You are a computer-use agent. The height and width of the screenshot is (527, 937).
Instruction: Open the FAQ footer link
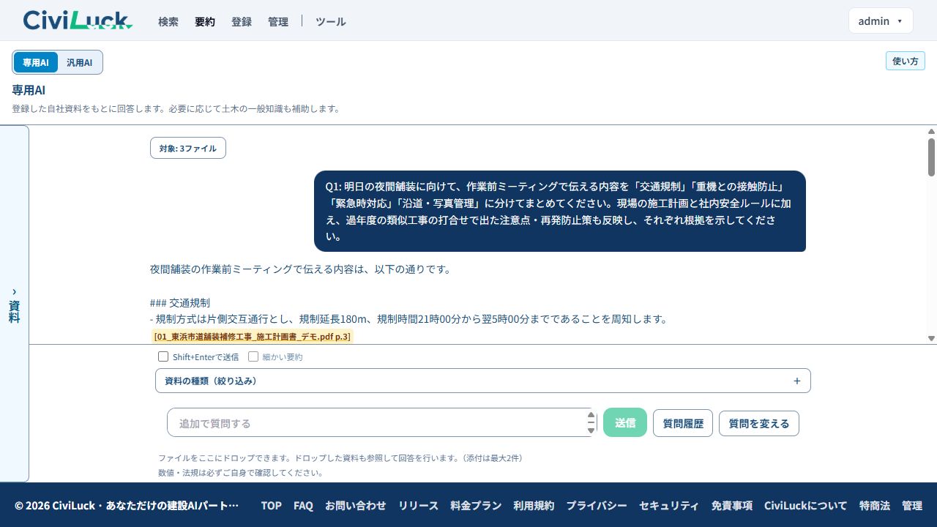point(303,505)
